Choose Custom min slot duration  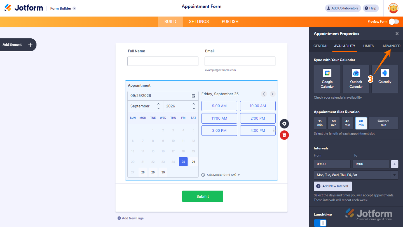coord(383,123)
